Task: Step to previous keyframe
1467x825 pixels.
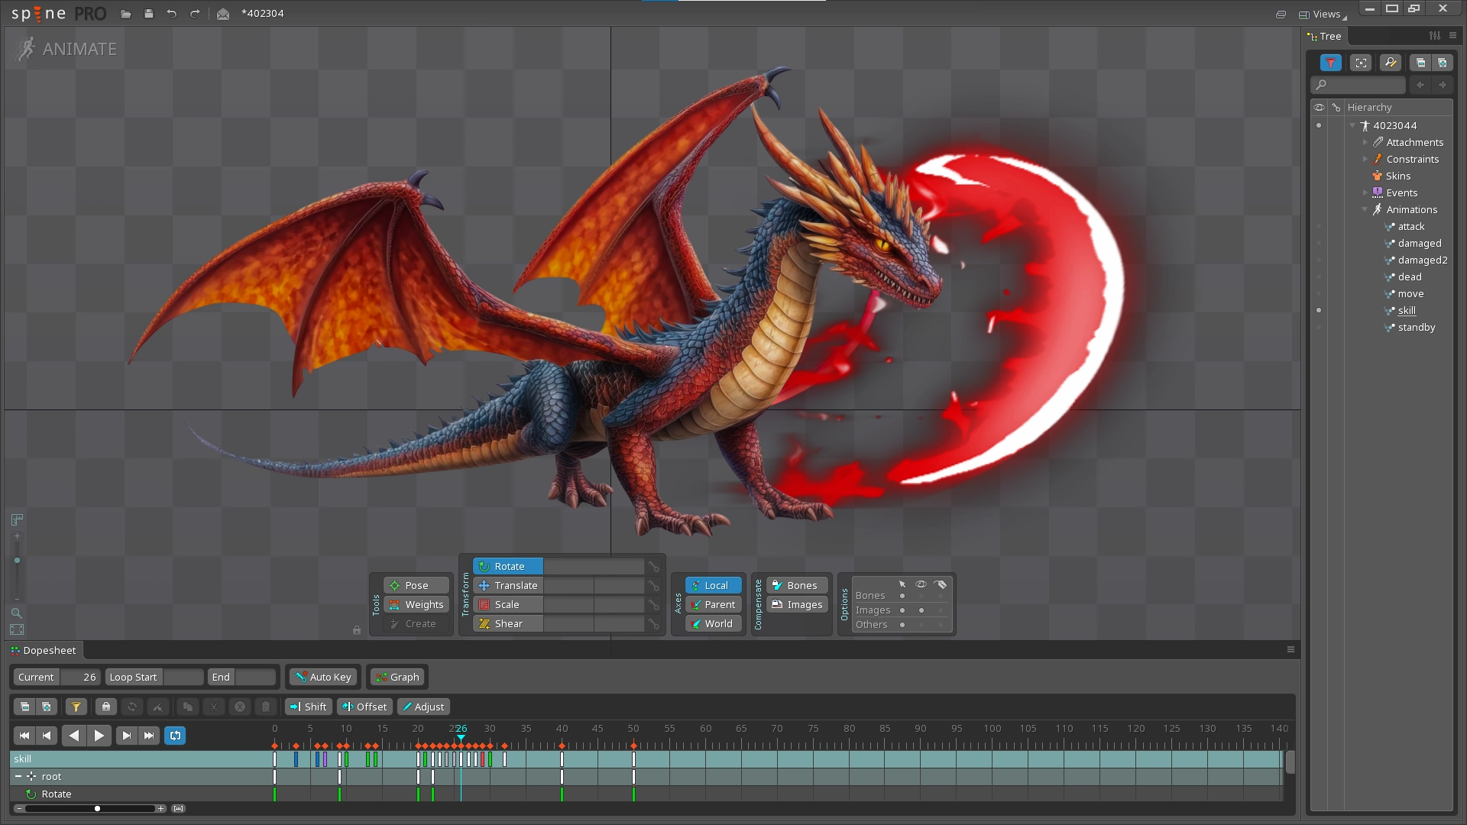Action: tap(47, 736)
